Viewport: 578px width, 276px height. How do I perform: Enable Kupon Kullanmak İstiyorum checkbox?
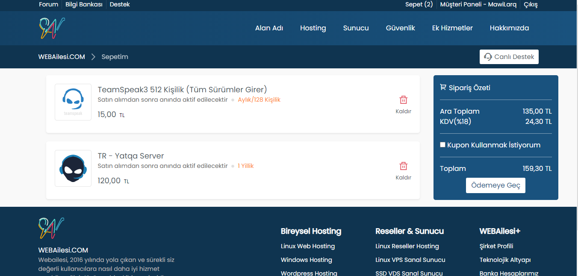443,145
